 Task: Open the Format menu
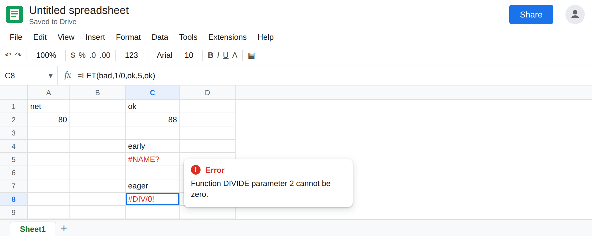[128, 37]
